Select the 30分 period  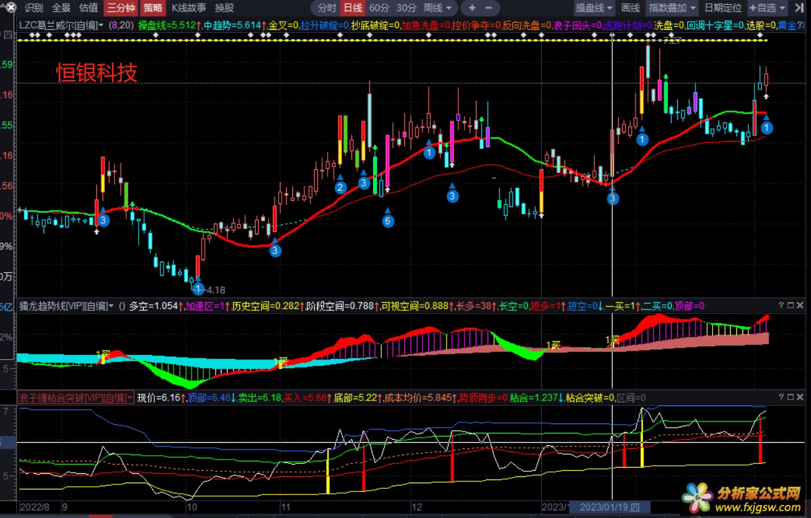[406, 8]
